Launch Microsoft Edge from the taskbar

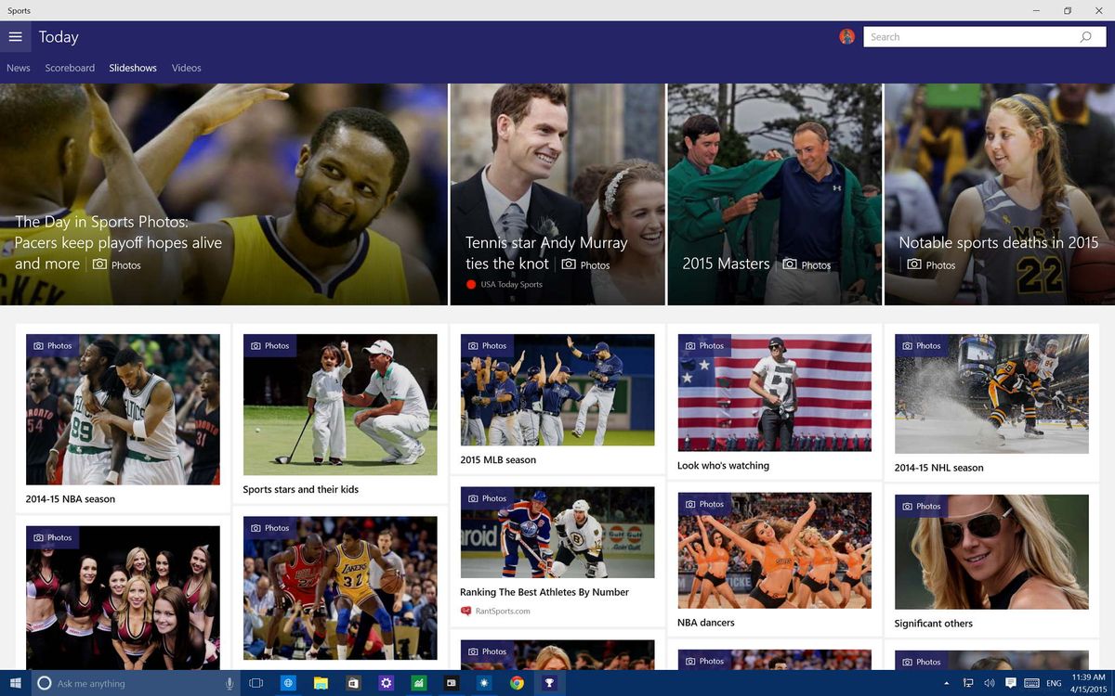tap(288, 683)
